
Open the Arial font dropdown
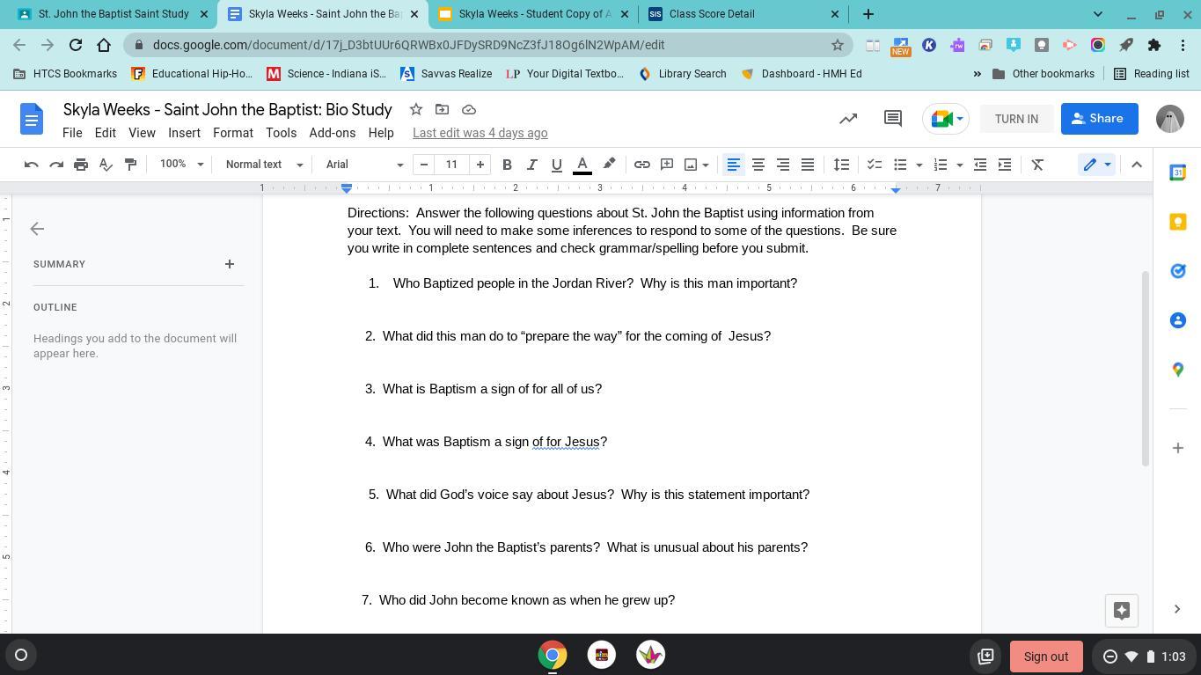[364, 165]
